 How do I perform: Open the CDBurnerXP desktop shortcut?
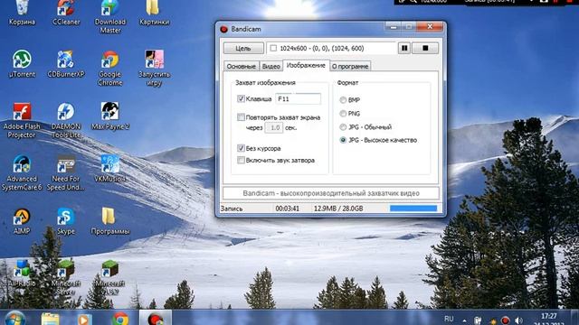pos(66,63)
